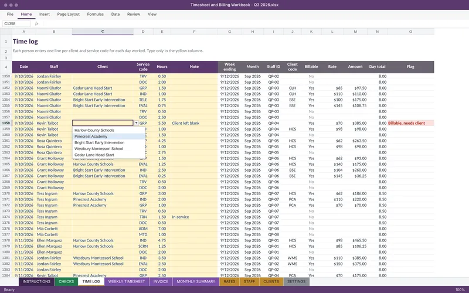Open the Data tab
469x293 pixels.
pos(115,14)
